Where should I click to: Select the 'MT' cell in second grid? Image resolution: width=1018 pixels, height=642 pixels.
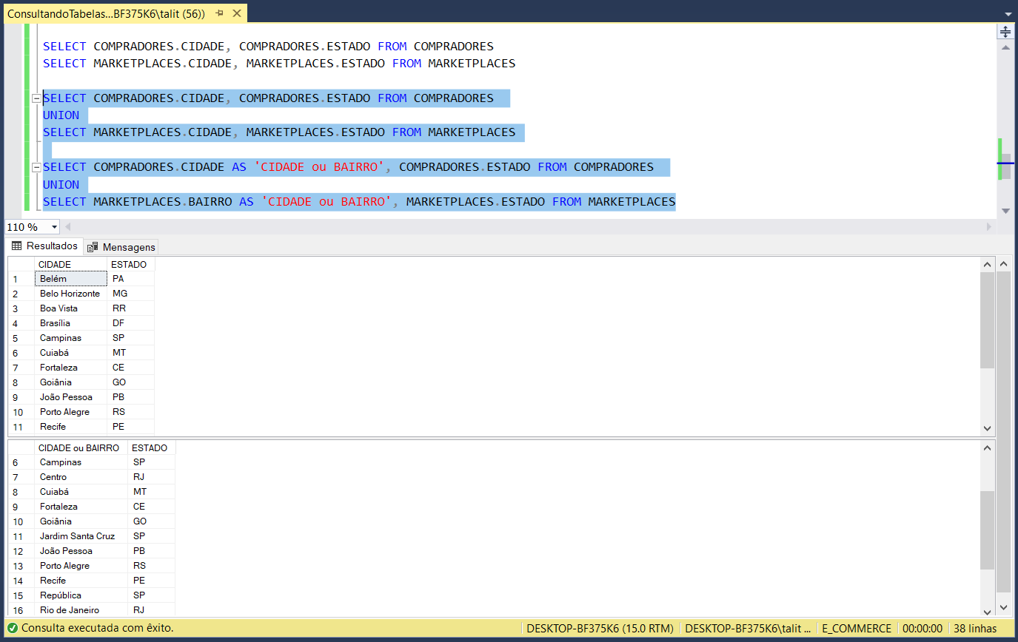tap(151, 492)
